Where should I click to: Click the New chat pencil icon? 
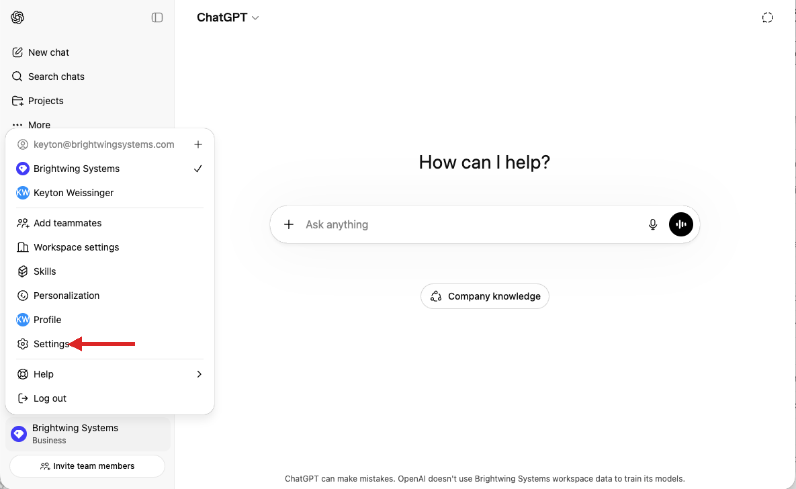[x=17, y=52]
